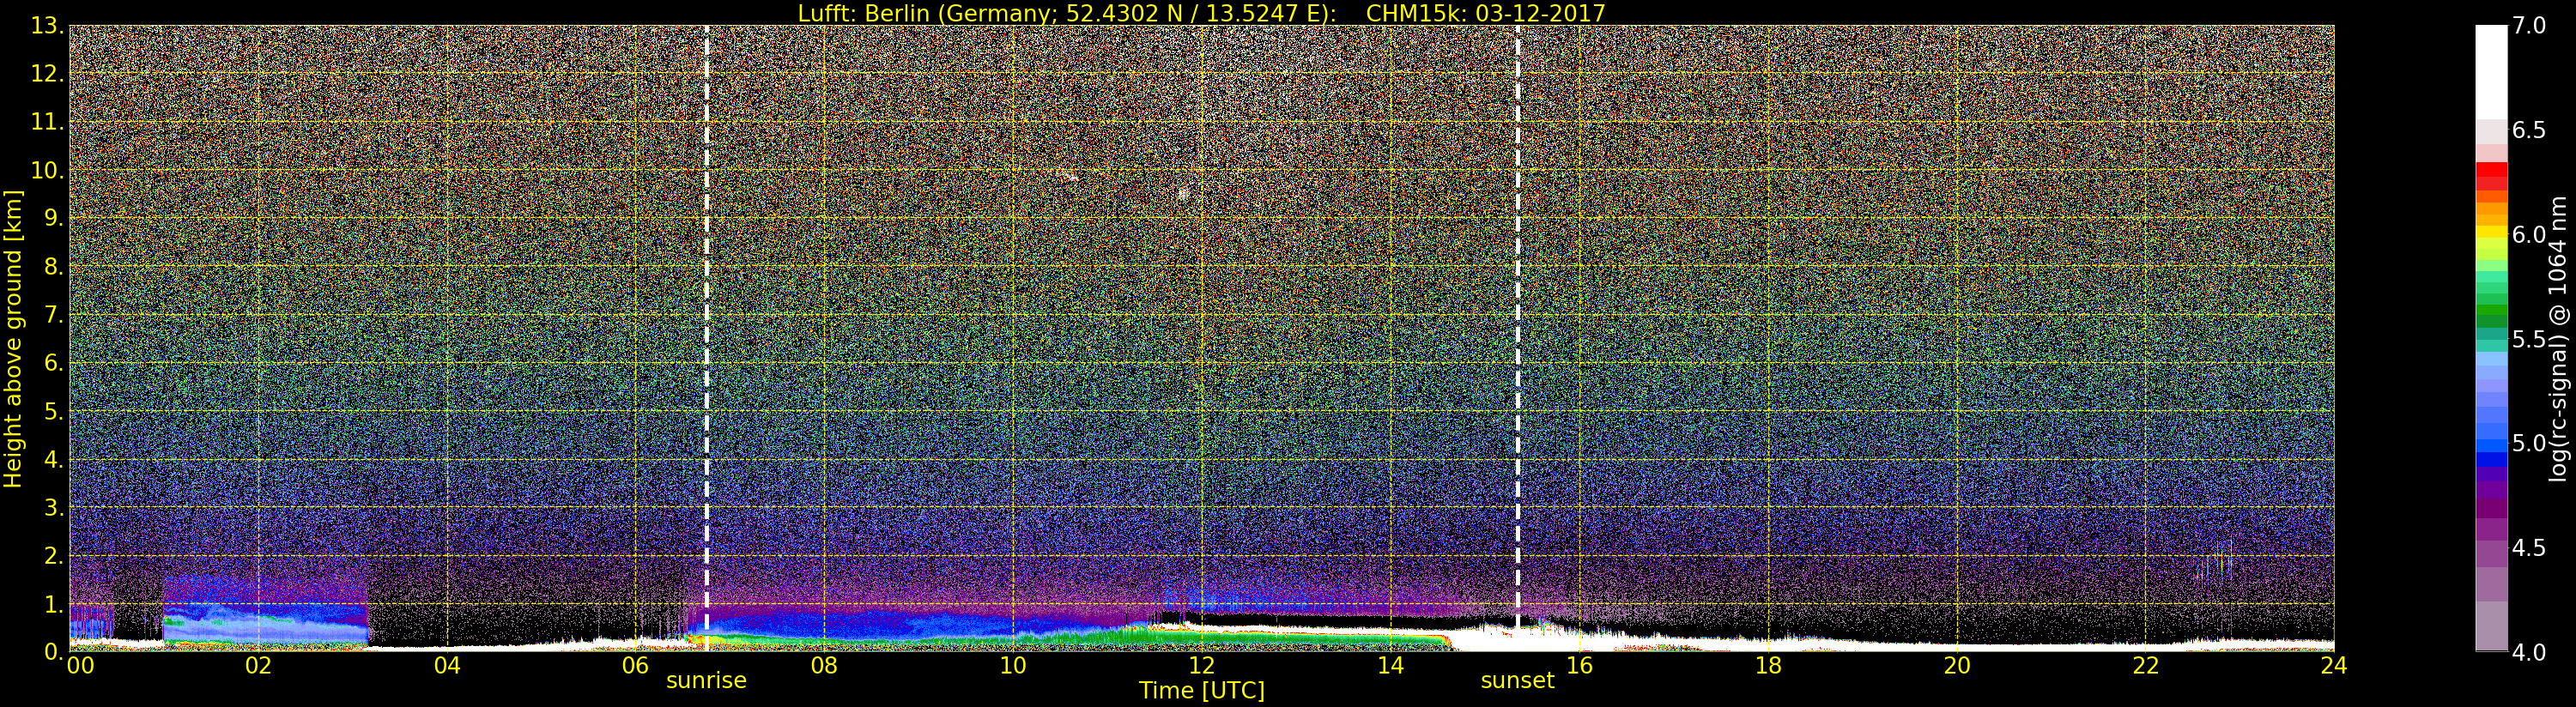Click the '10' time axis tick label
Screen dimensions: 2576x707
click(x=1013, y=666)
